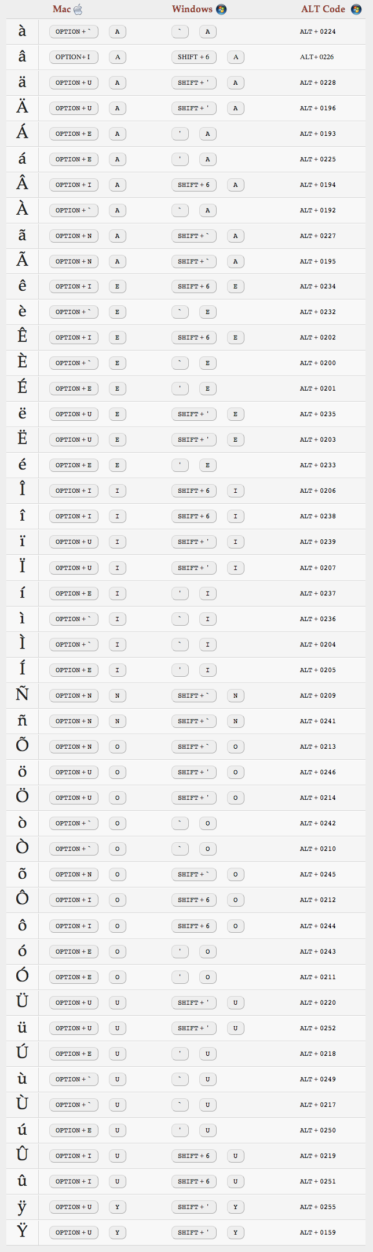The width and height of the screenshot is (373, 1252).
Task: Click the ALT + 0212 code text
Action: coord(317,900)
